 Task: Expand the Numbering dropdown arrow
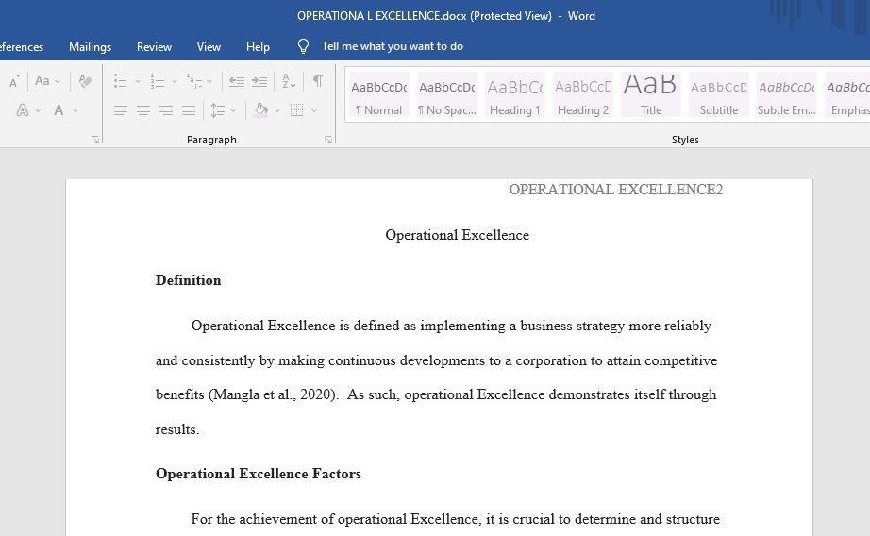pyautogui.click(x=175, y=81)
